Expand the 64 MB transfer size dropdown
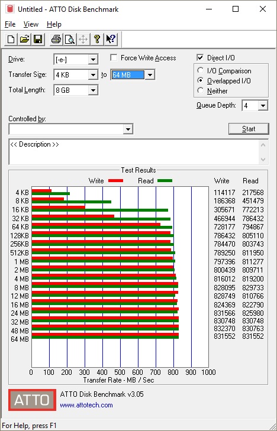277x431 pixels. 150,74
